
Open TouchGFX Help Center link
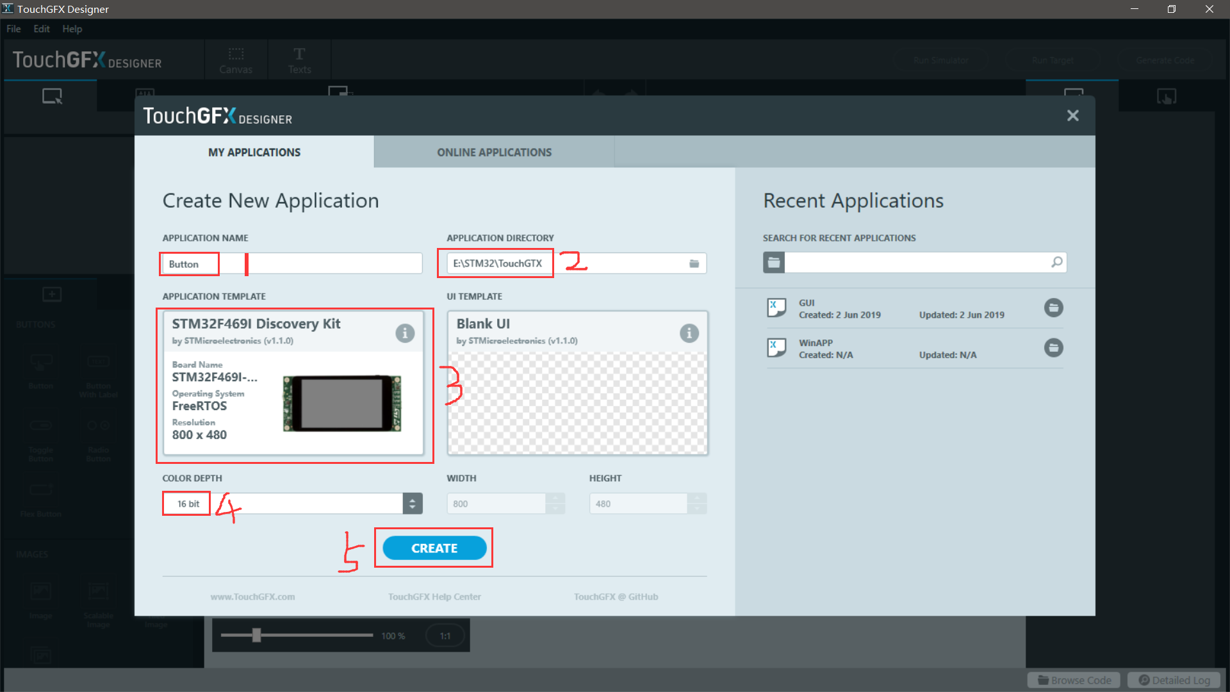pyautogui.click(x=434, y=597)
